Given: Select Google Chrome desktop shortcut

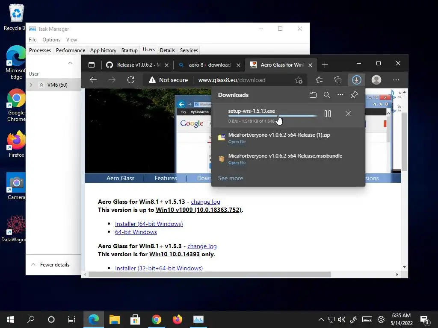Looking at the screenshot, I should click(x=16, y=105).
